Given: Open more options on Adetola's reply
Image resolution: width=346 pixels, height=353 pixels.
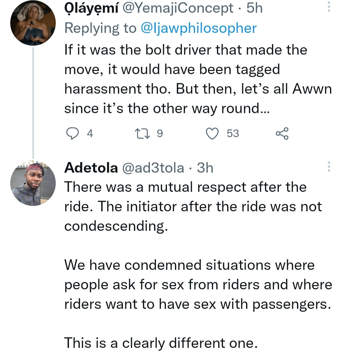Looking at the screenshot, I should (328, 167).
